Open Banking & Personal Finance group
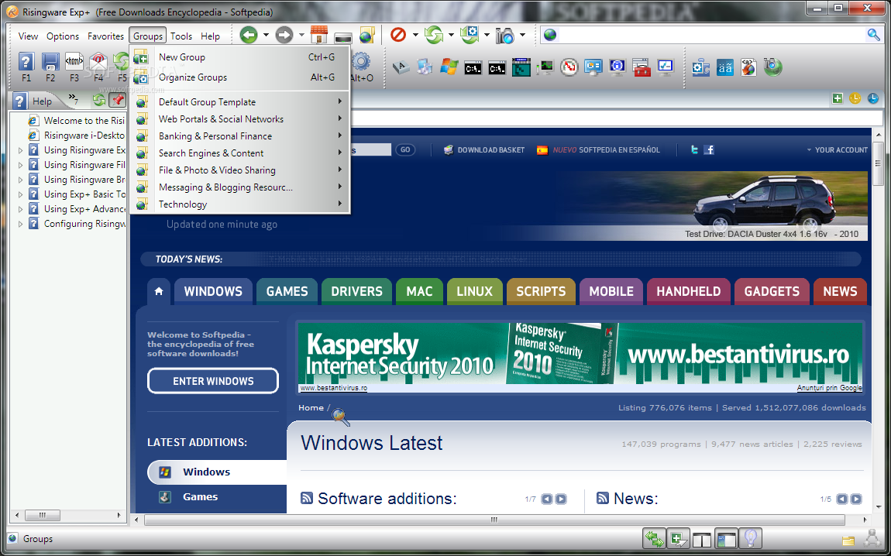 (240, 136)
